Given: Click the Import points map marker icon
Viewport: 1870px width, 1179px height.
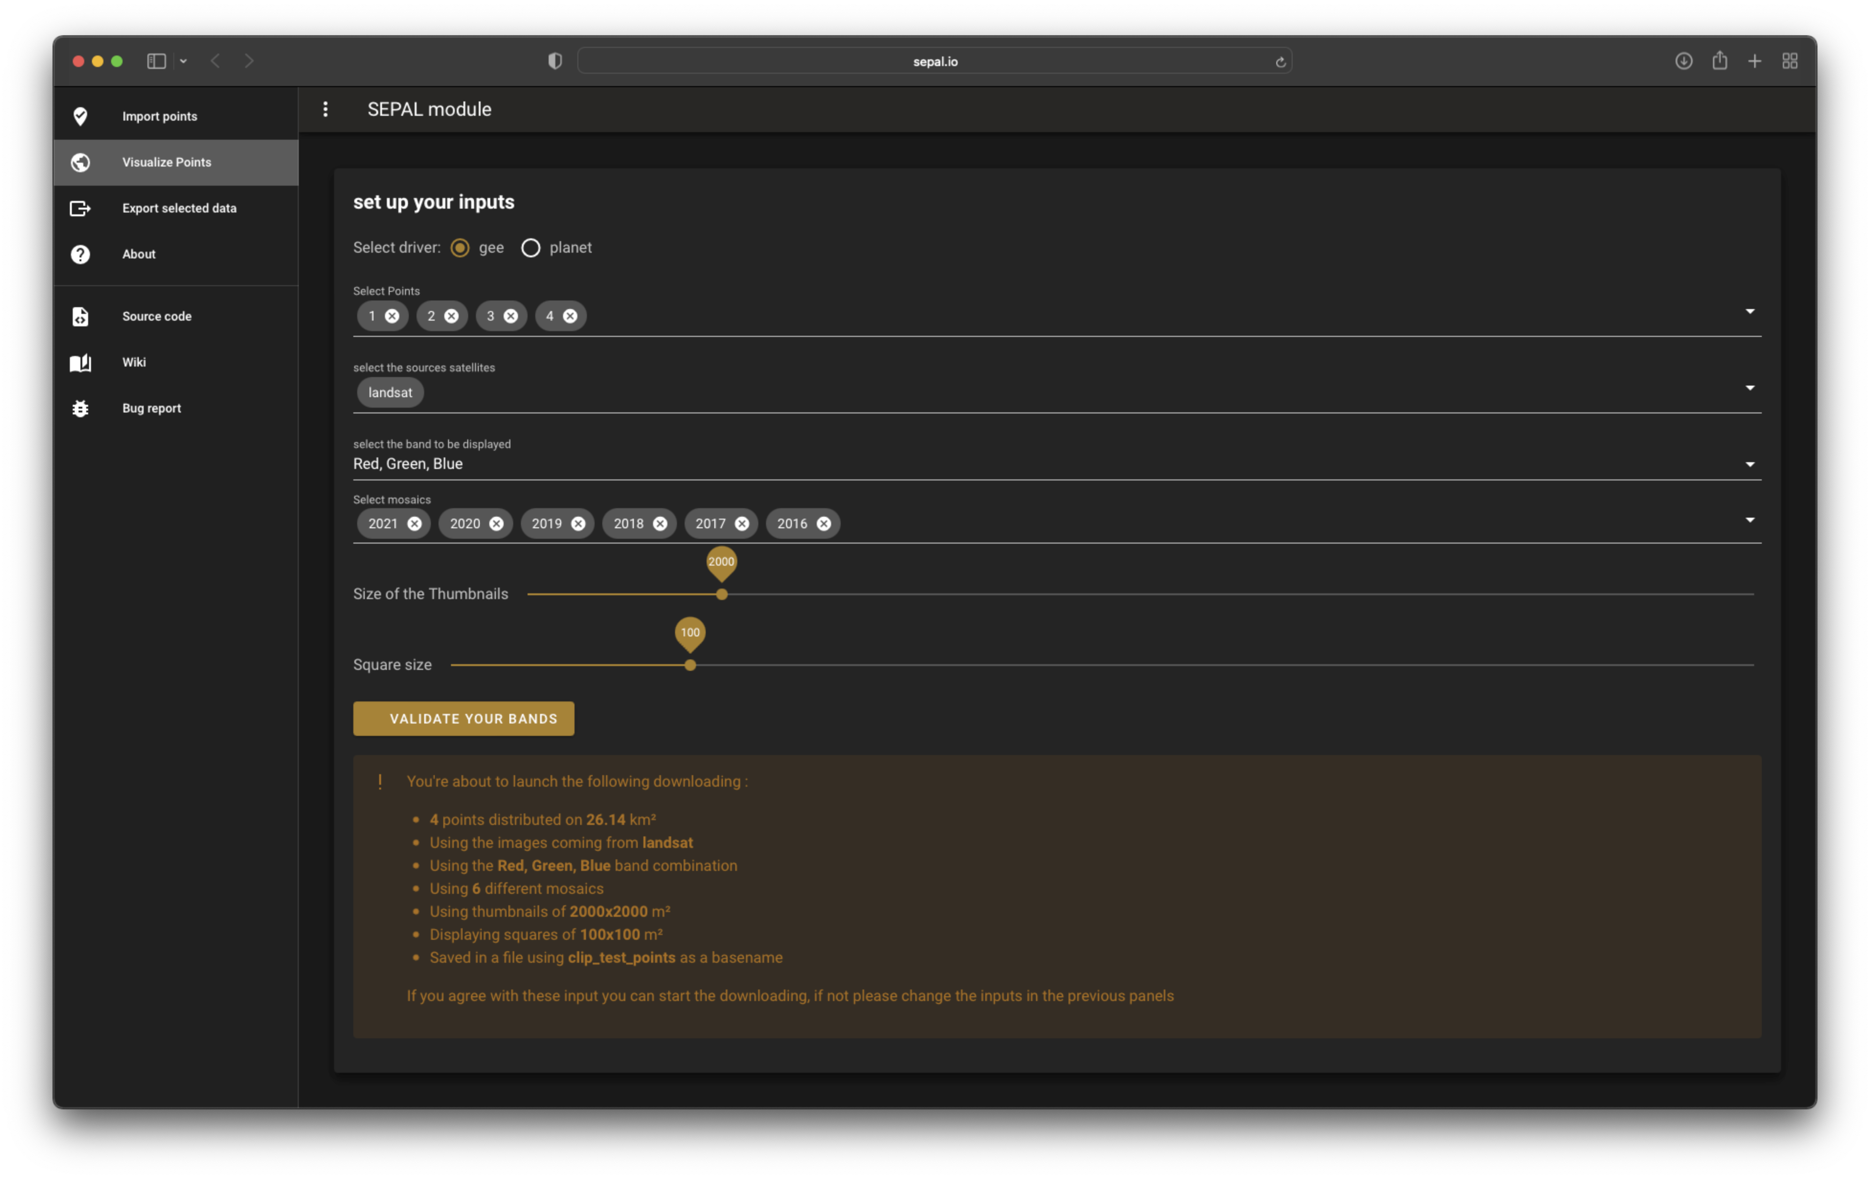Looking at the screenshot, I should [x=80, y=116].
